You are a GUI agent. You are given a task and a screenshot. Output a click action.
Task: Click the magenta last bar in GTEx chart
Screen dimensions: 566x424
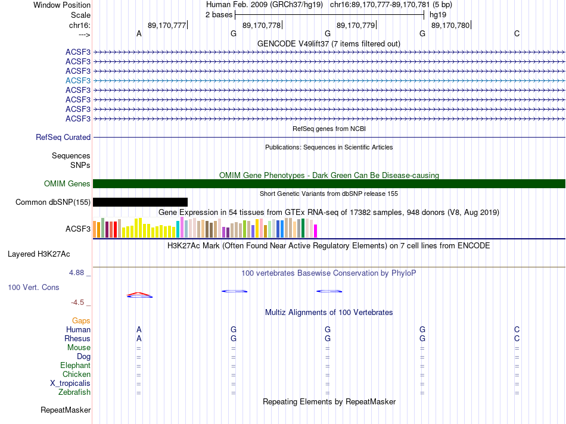point(316,231)
